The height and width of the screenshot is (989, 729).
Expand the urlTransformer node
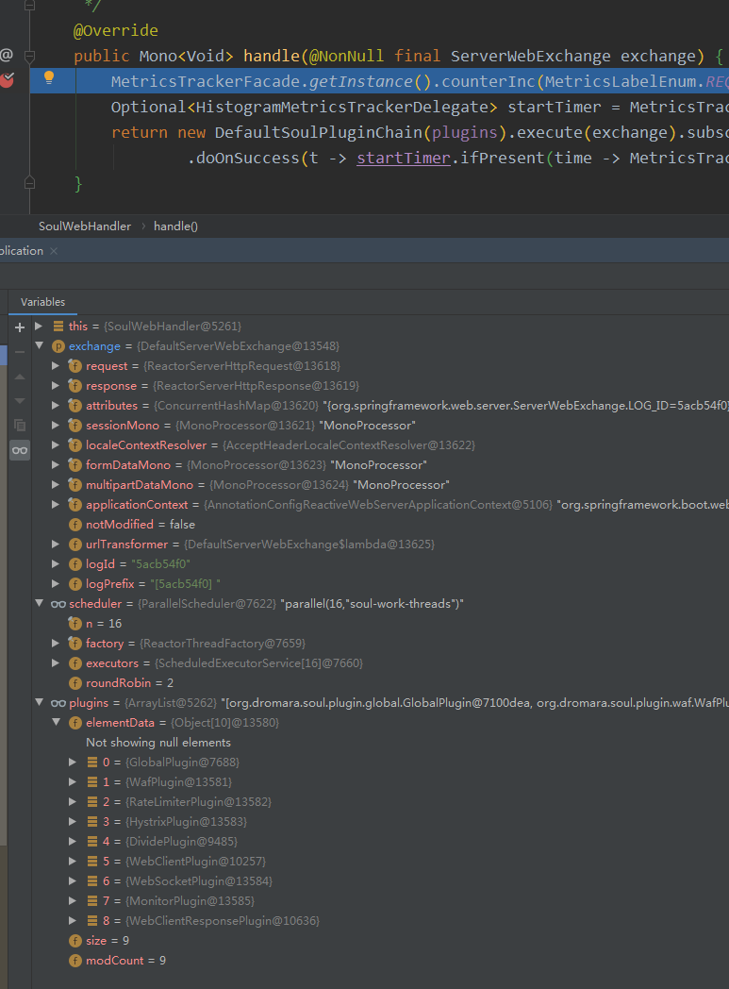click(56, 544)
